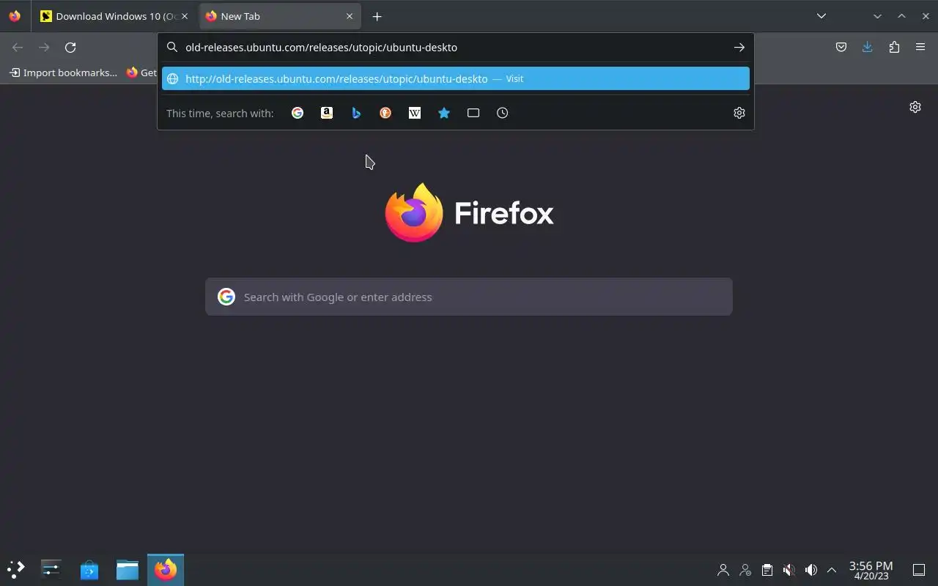938x586 pixels.
Task: Open the Extensions puzzle icon
Action: click(894, 47)
